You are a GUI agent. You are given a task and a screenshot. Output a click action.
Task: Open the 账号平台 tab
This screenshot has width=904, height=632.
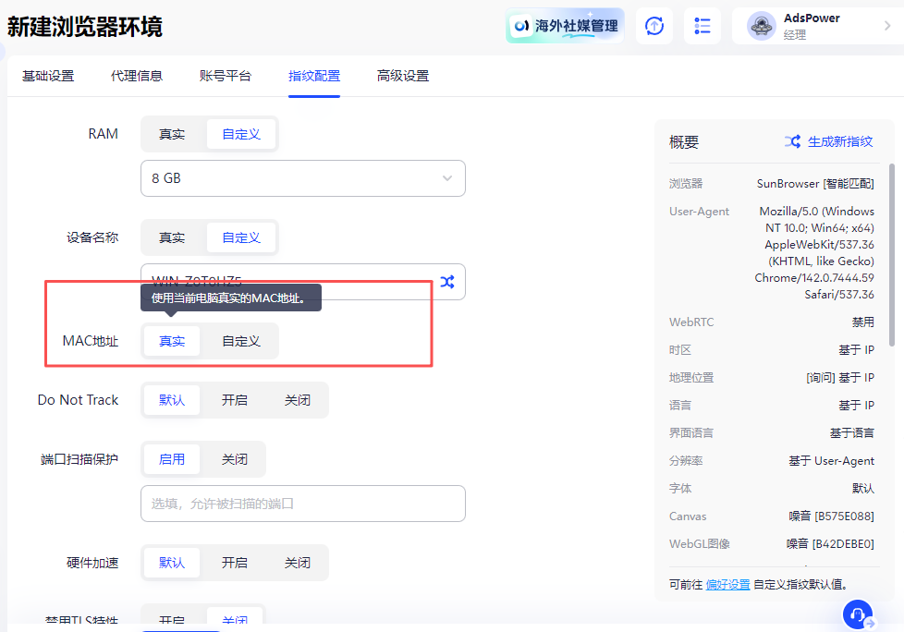pos(224,75)
